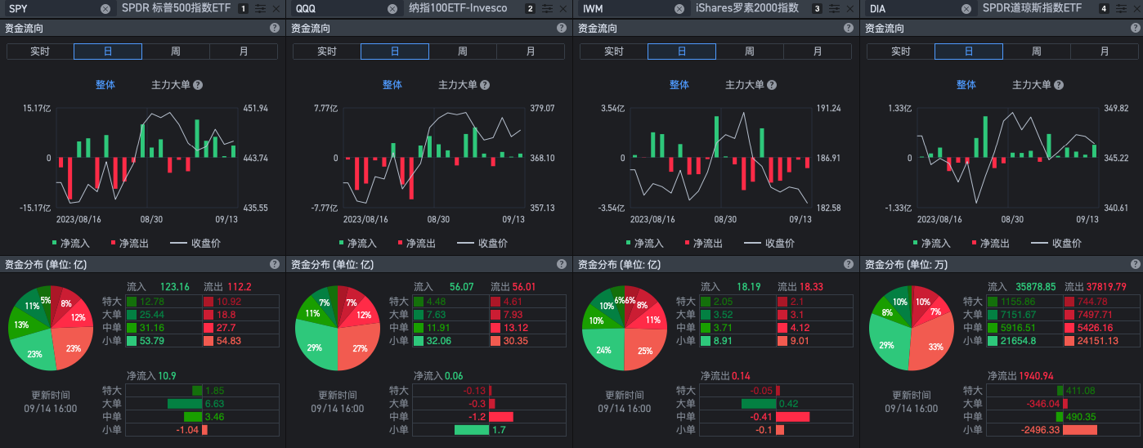The image size is (1143, 448).
Task: Open settings sliders icon for SPY panel
Action: pos(260,9)
